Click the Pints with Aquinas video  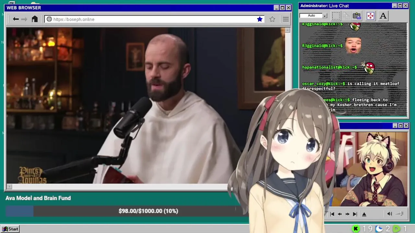(x=145, y=105)
